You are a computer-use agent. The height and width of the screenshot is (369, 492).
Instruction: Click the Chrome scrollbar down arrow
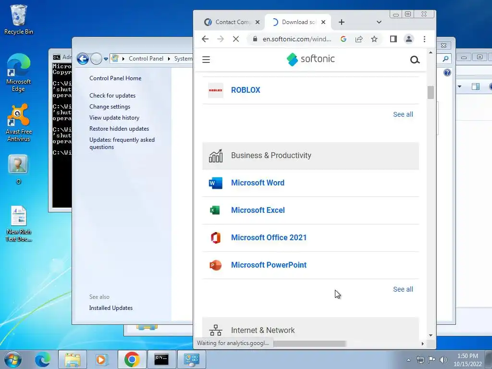coord(430,335)
